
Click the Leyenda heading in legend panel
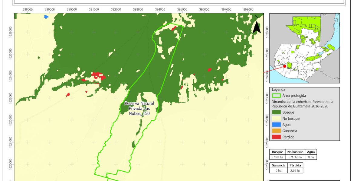[x=279, y=90]
